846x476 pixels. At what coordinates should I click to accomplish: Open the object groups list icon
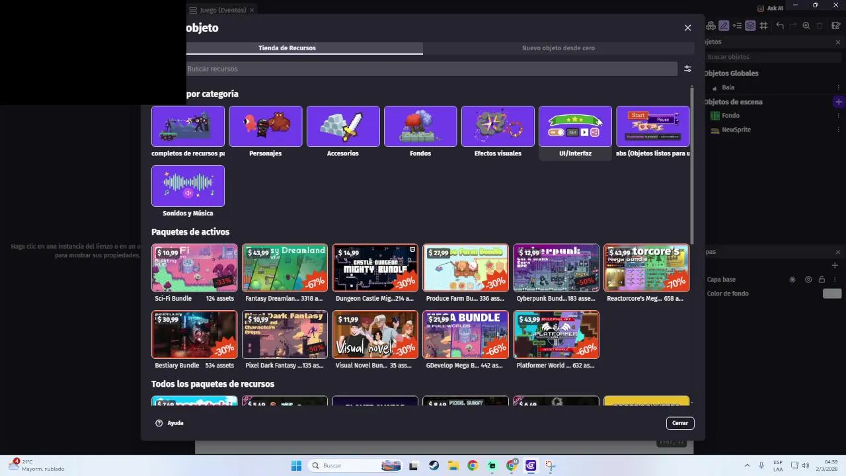point(737,26)
